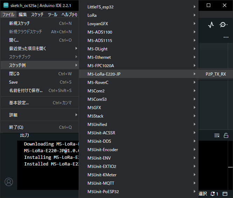Expand M5-RoverC examples

[x=139, y=83]
